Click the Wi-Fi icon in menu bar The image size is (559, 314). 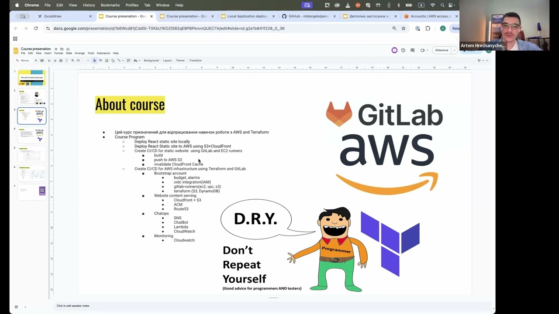[x=433, y=5]
